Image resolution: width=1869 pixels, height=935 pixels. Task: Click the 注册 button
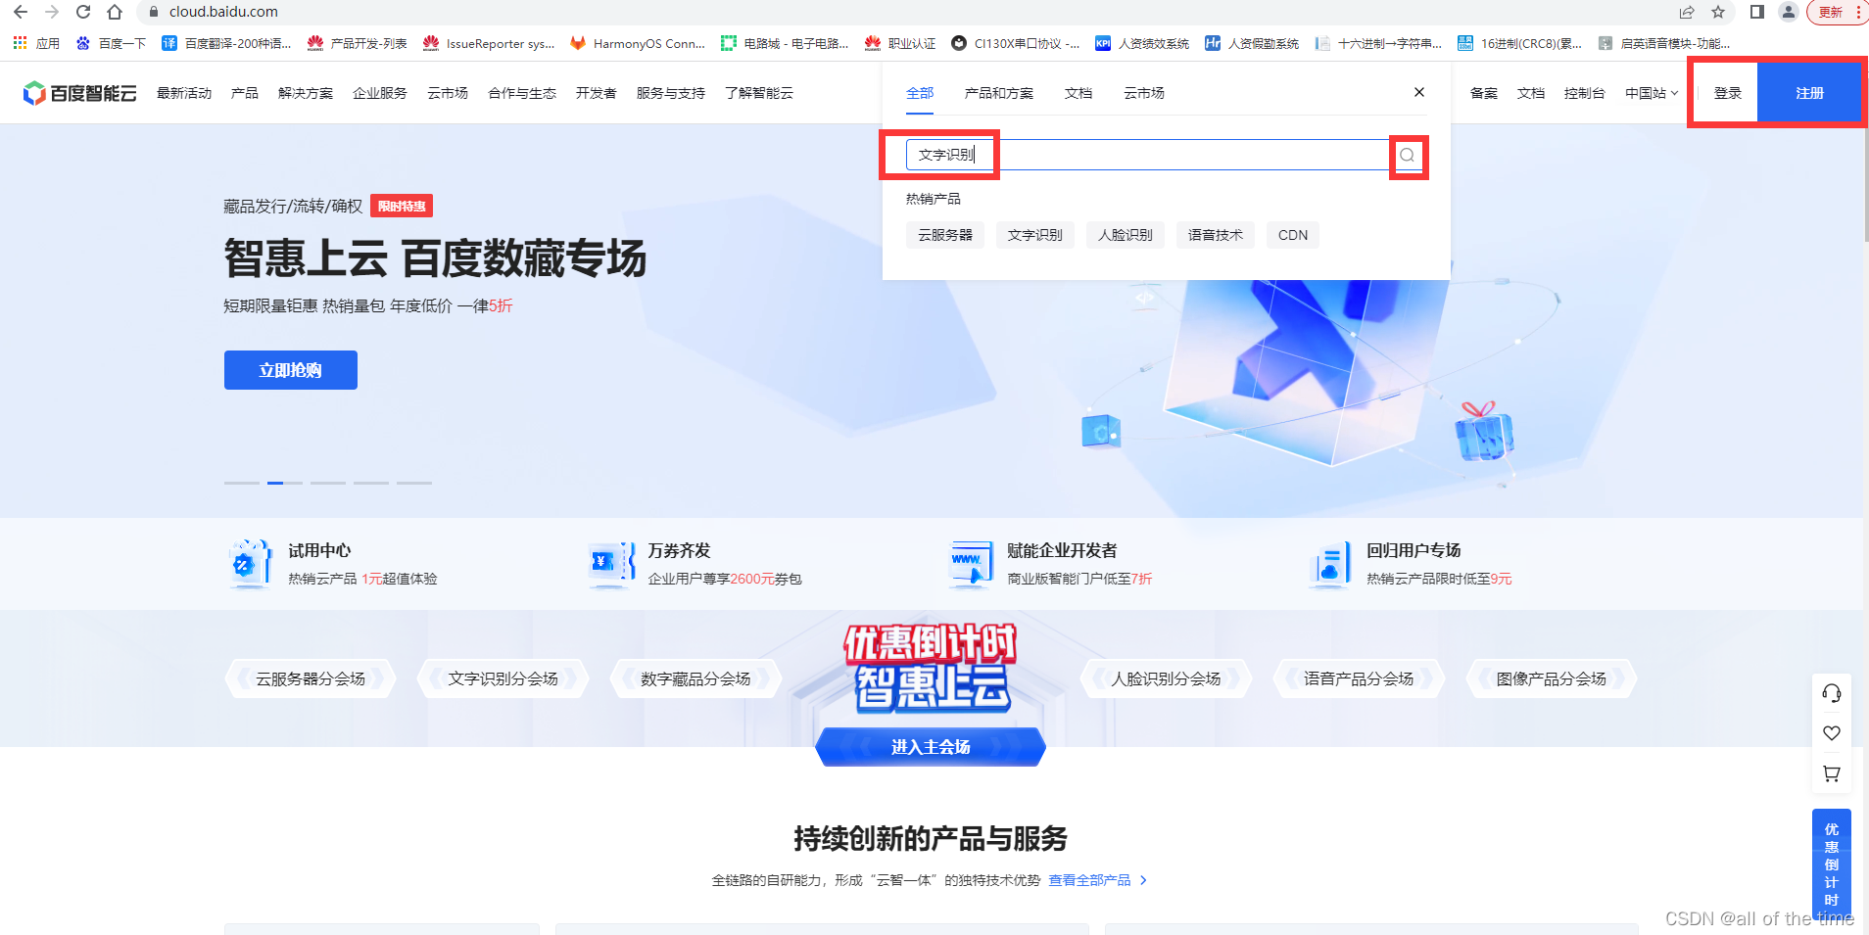[1810, 93]
